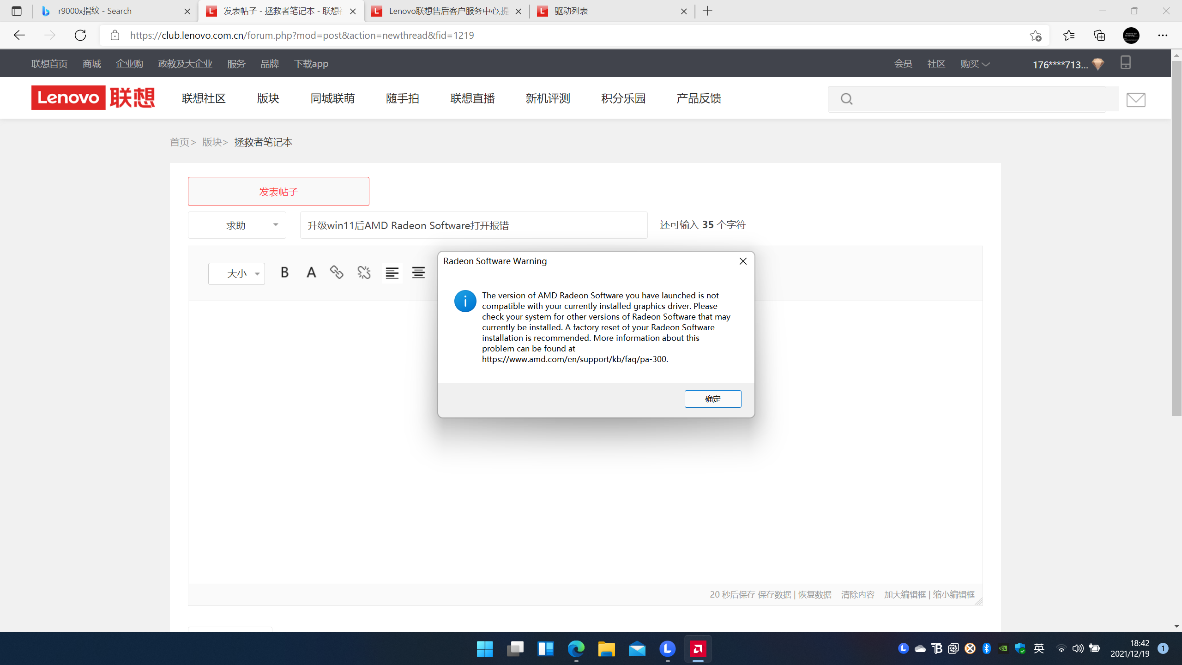
Task: Add this page to favorites
Action: click(1035, 36)
